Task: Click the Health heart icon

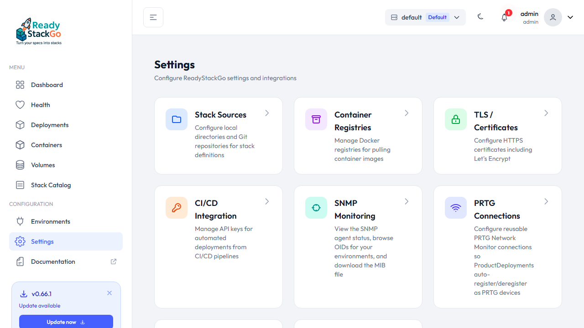Action: pyautogui.click(x=20, y=105)
